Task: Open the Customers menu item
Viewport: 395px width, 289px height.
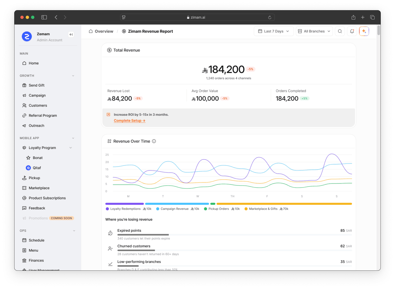Action: pos(48,105)
